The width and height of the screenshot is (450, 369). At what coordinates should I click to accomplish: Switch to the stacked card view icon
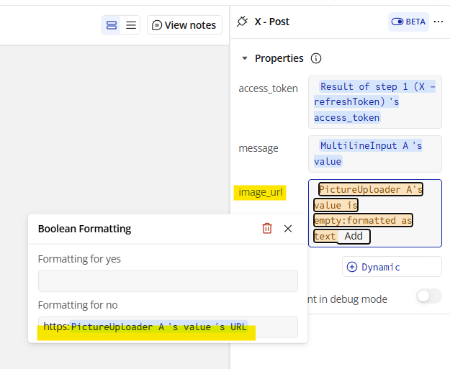112,25
